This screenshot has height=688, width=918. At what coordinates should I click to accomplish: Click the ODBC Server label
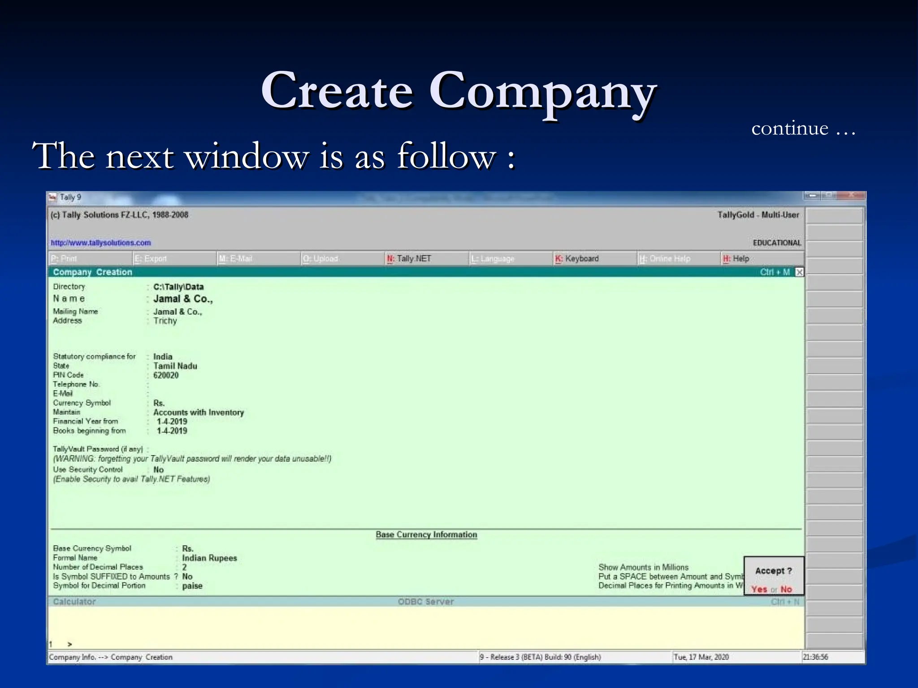tap(426, 602)
